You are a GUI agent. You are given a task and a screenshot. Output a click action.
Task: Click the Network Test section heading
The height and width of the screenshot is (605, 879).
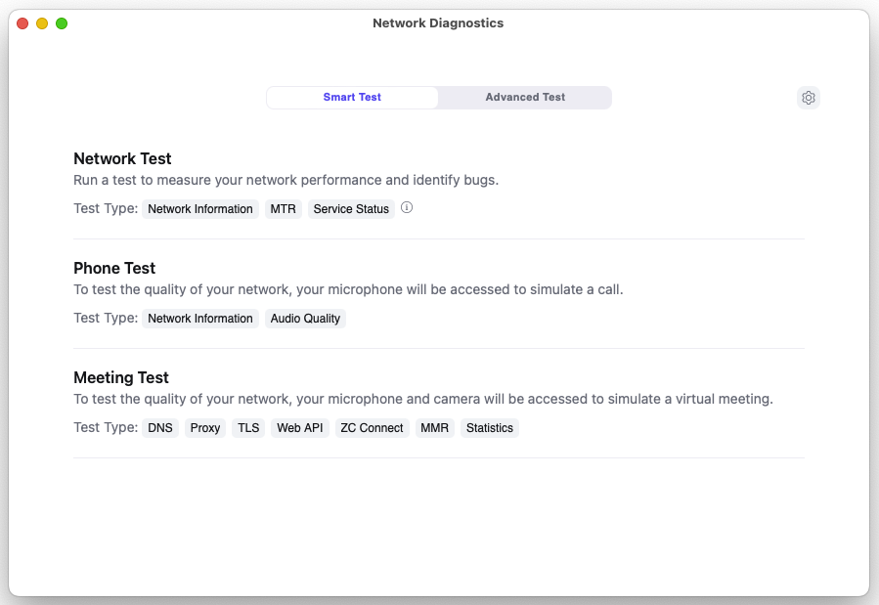point(122,158)
